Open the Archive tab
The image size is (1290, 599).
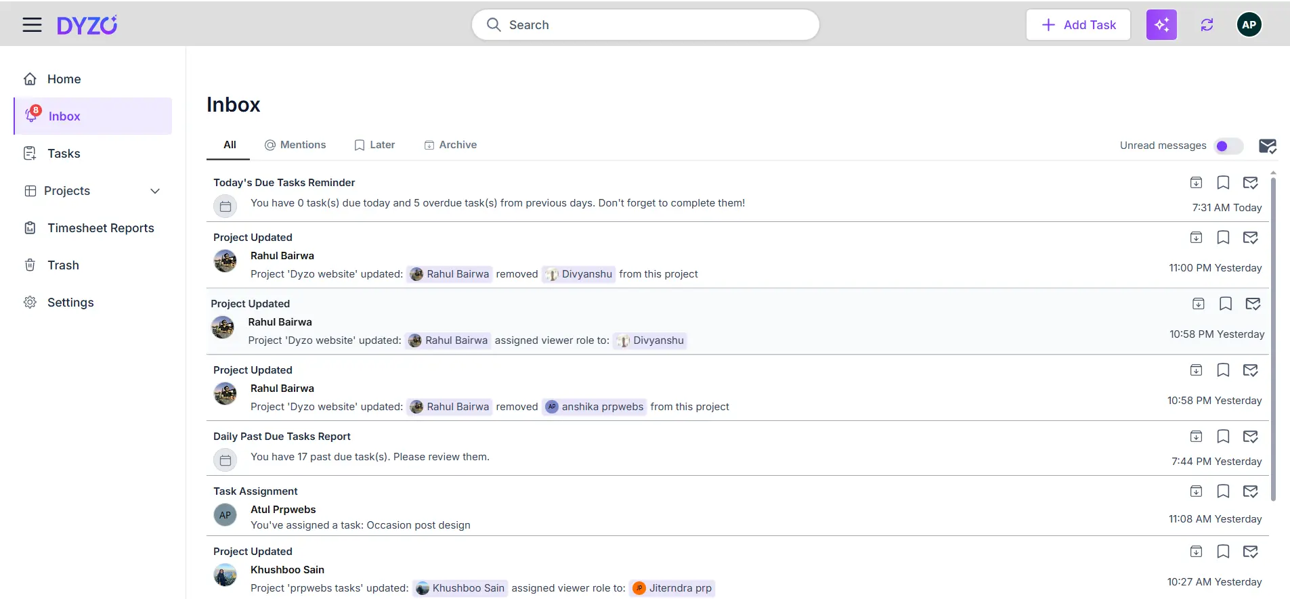[450, 145]
